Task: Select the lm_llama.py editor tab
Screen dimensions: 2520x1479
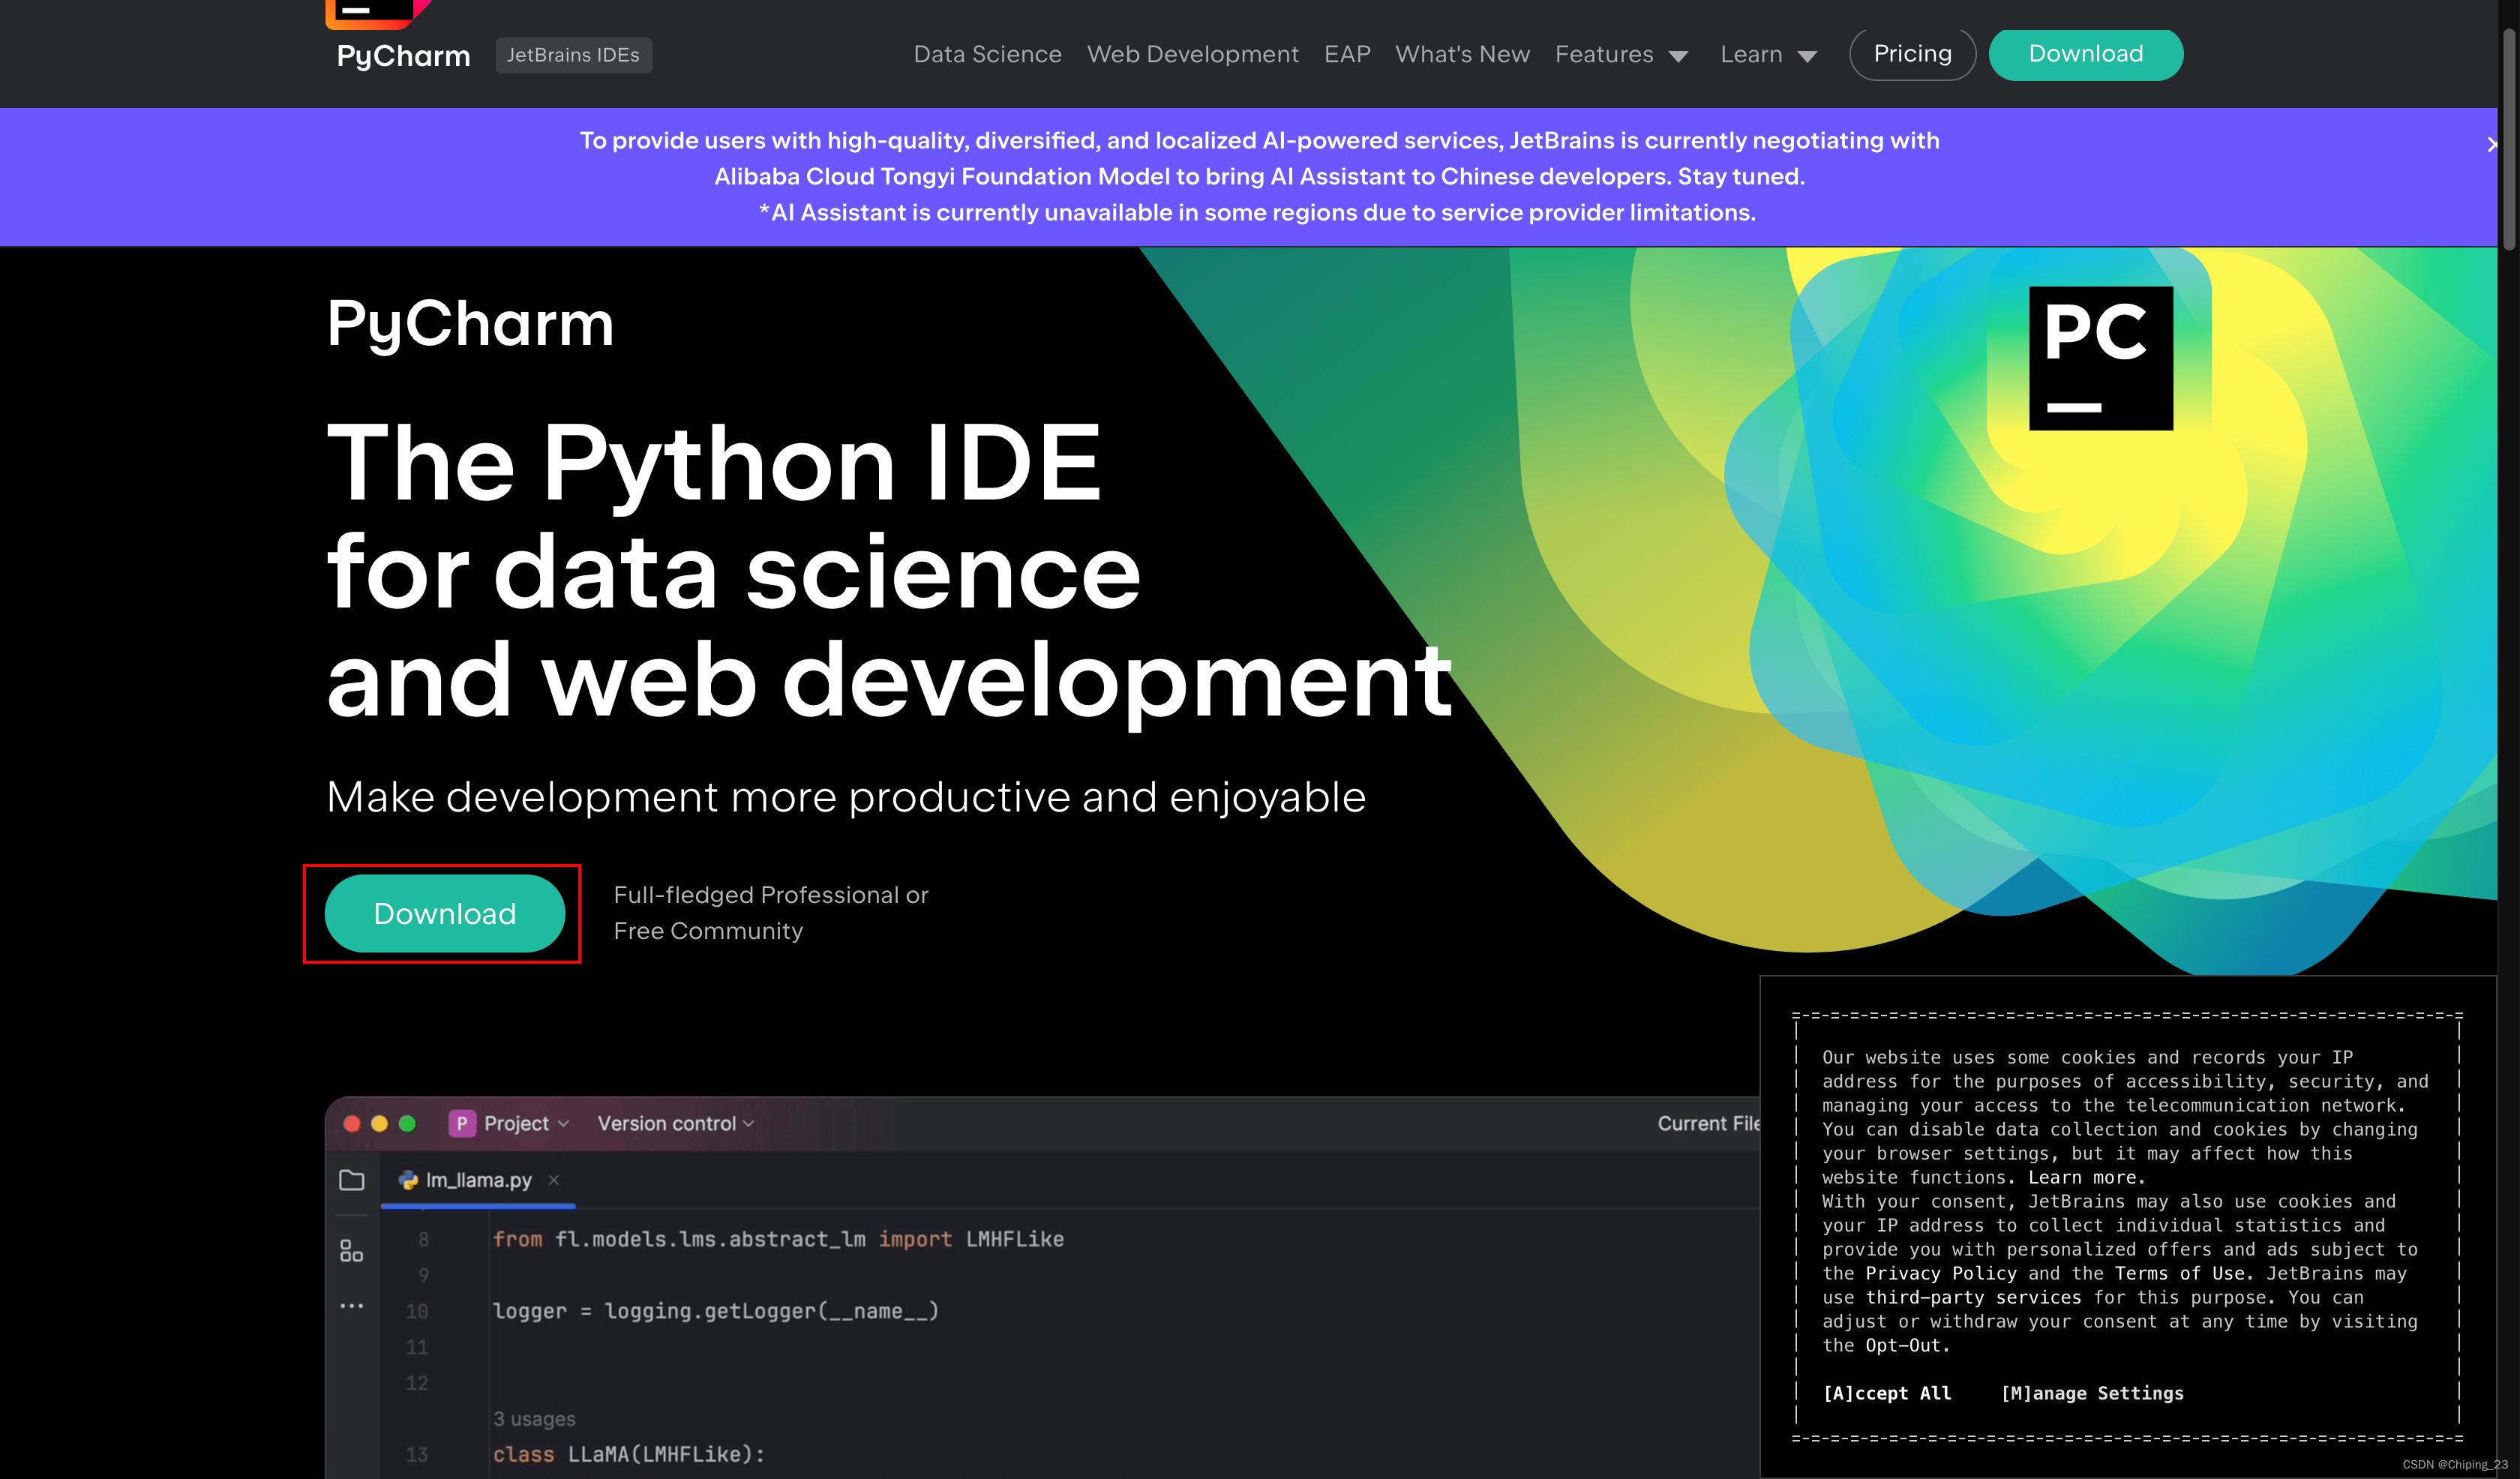Action: tap(478, 1180)
